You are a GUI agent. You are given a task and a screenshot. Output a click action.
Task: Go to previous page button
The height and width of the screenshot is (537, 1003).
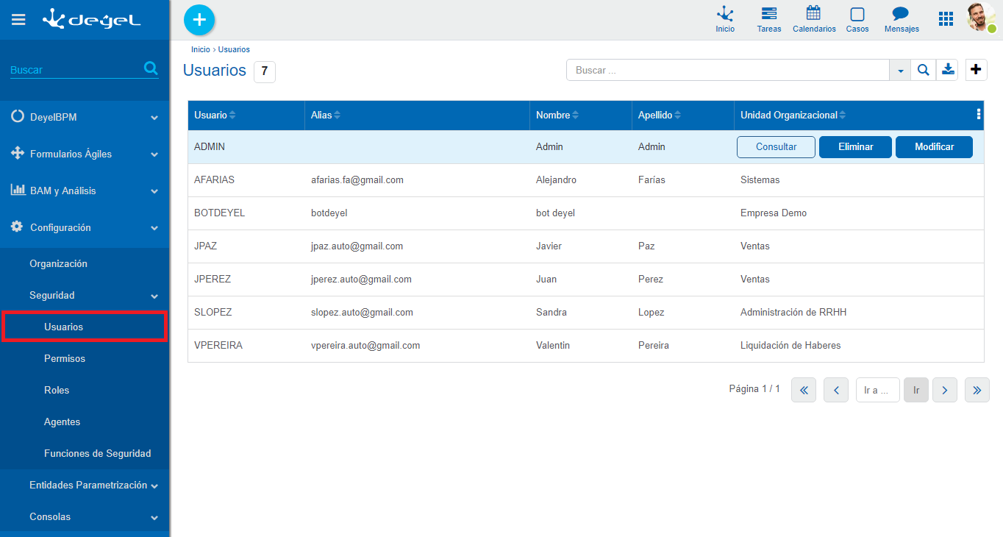click(836, 390)
